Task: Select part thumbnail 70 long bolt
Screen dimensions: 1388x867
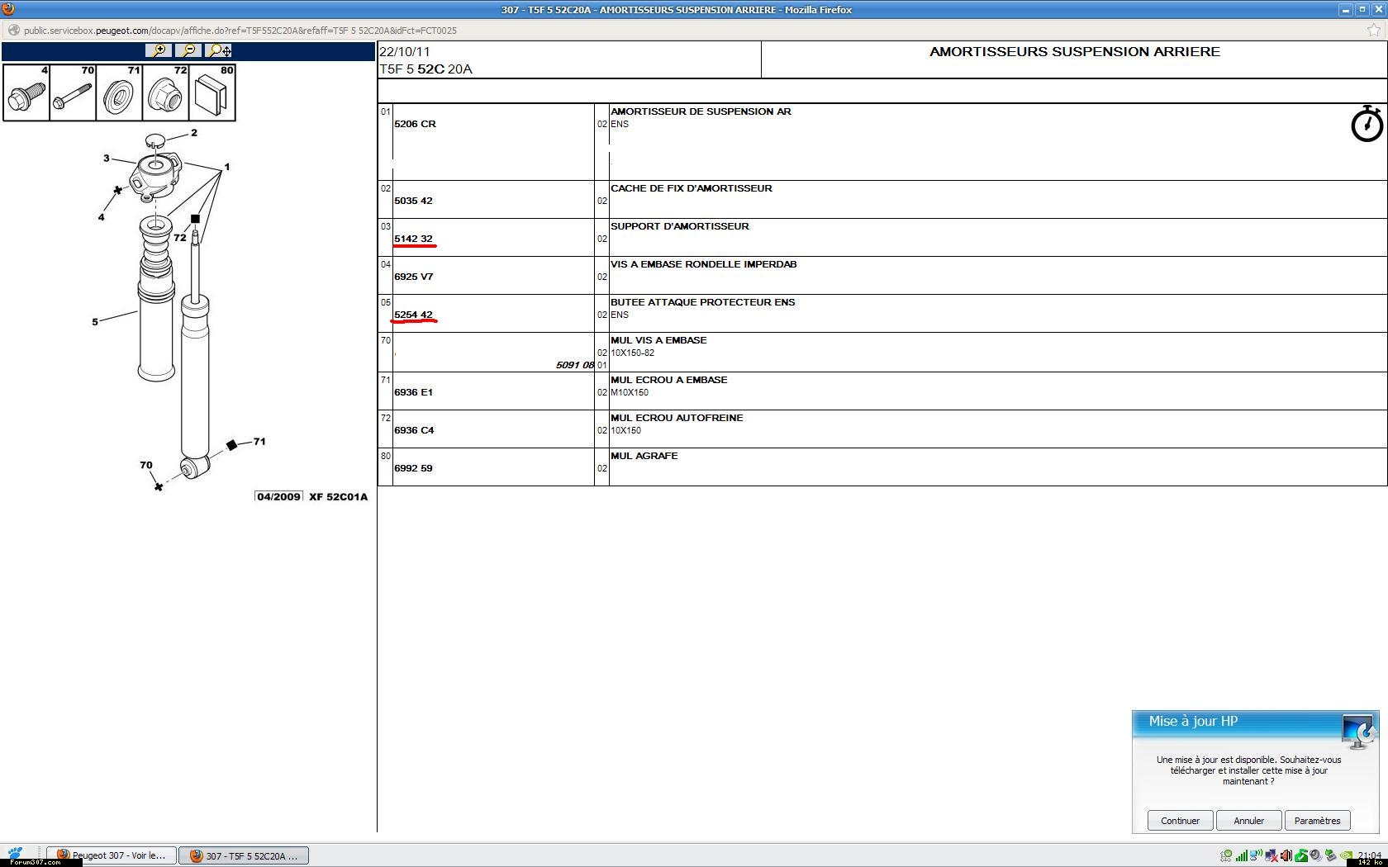Action: (x=73, y=92)
